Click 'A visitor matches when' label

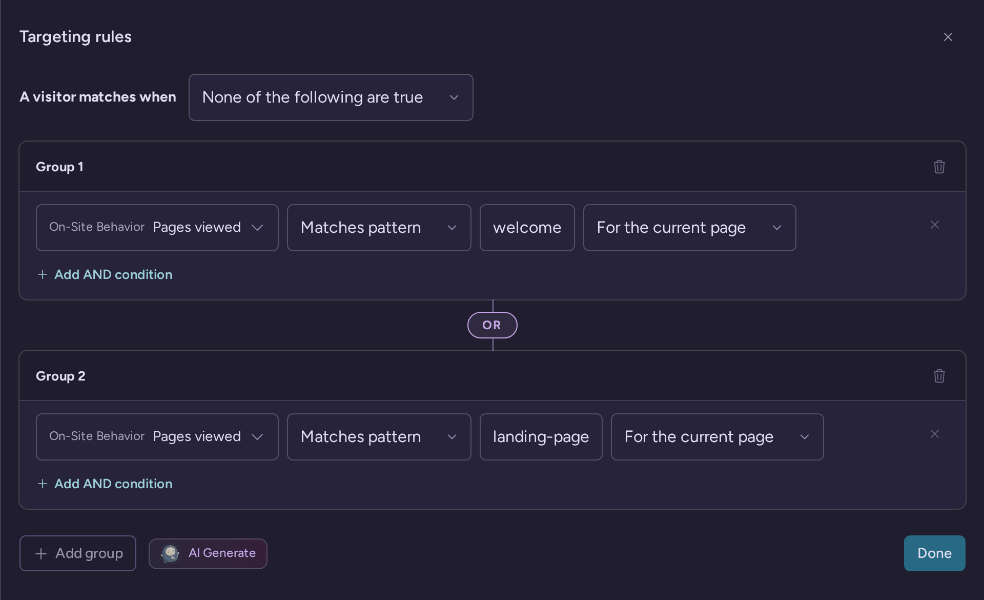click(97, 97)
